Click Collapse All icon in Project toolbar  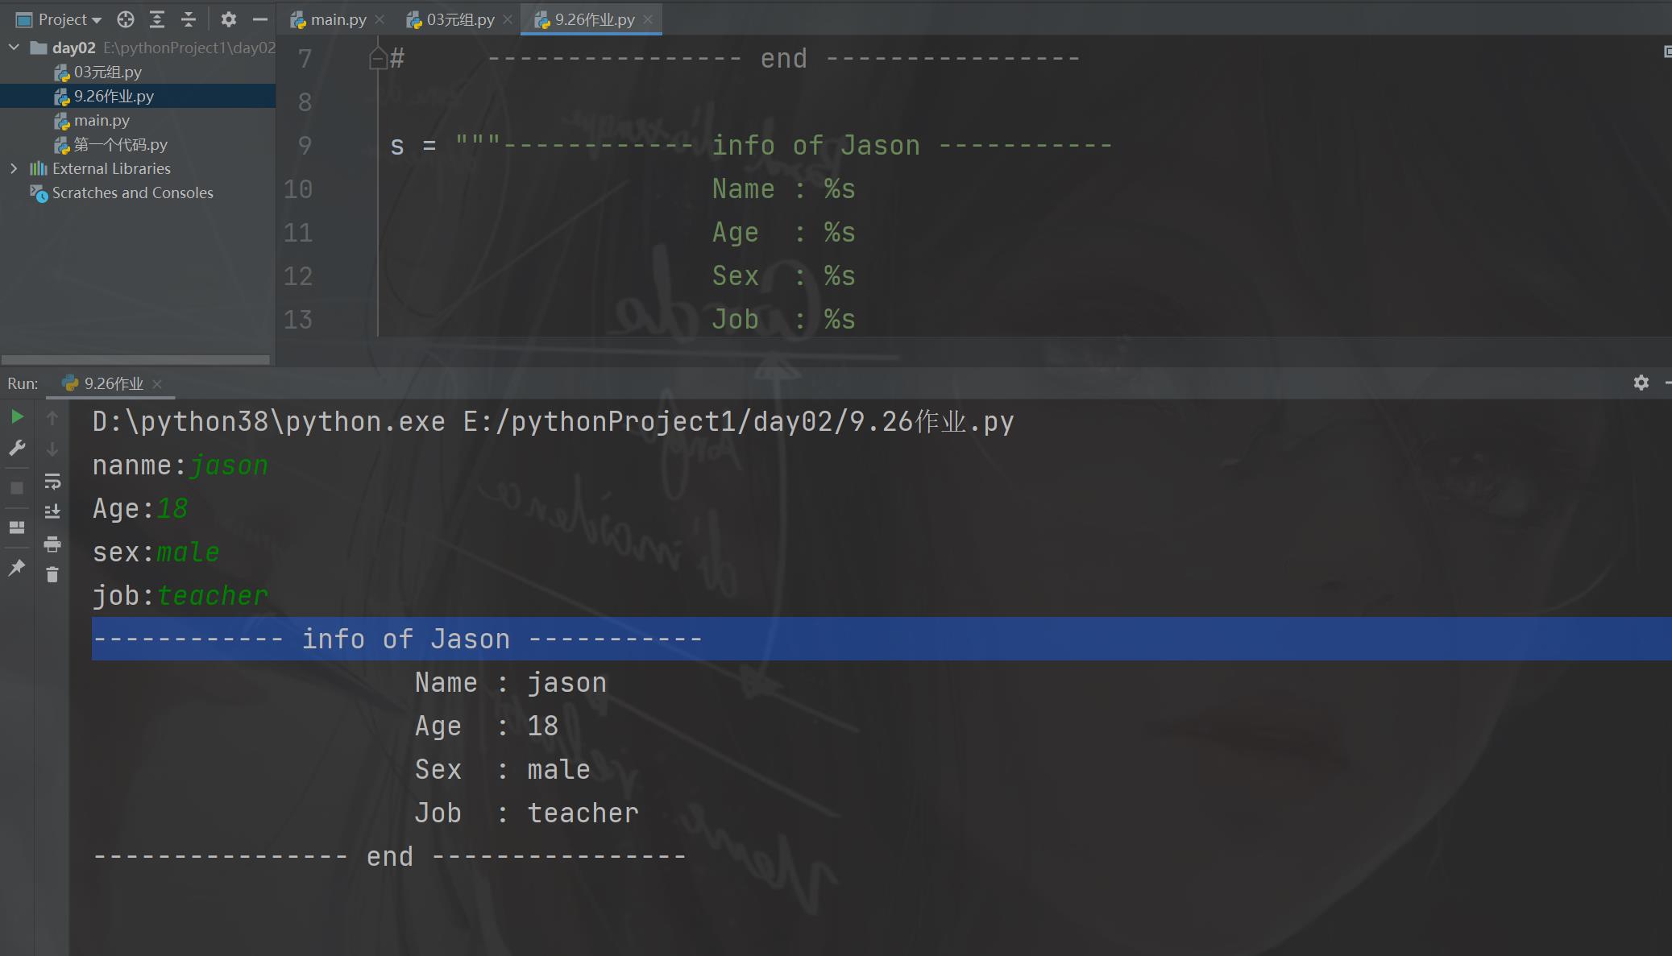coord(189,19)
